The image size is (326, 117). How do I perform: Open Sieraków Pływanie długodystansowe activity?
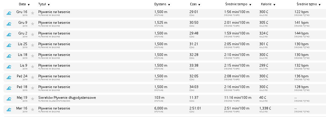(x=67, y=98)
